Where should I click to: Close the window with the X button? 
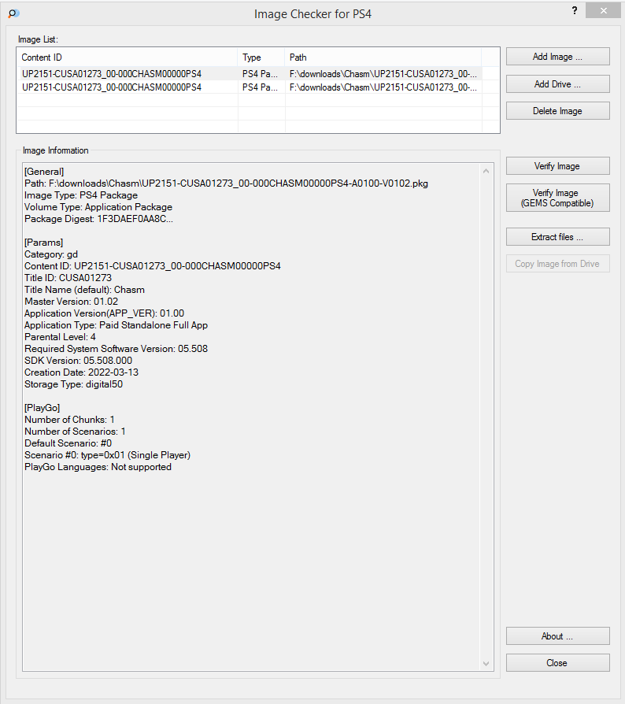coord(603,11)
